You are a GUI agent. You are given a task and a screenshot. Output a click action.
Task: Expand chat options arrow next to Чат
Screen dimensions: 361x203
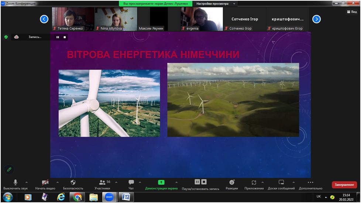coord(140,182)
